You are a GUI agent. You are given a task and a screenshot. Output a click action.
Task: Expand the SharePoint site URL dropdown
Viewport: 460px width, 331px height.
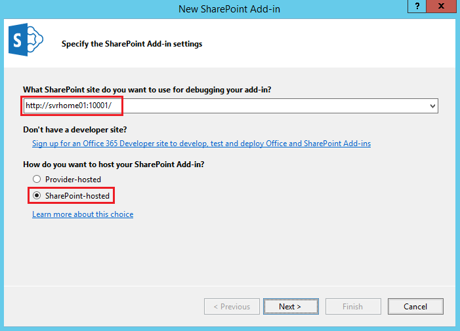(432, 106)
